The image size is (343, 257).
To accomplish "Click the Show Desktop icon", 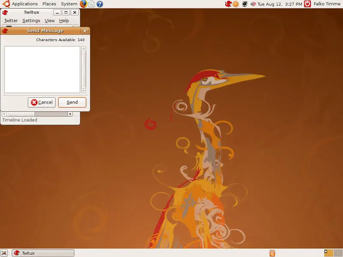I will point(4,253).
